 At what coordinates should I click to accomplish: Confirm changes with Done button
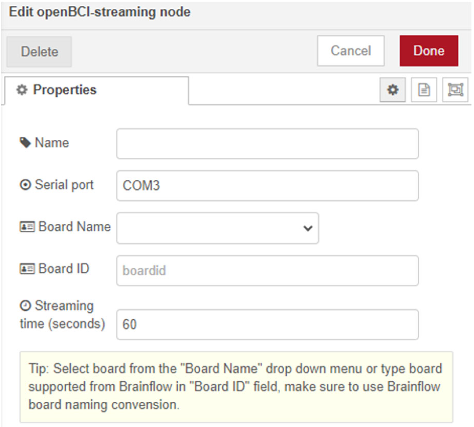[x=429, y=51]
